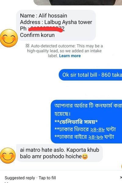Image resolution: width=122 pixels, height=183 pixels.
Task: Tap the 'Address : Lalbug Aysha tower' line
Action: [56, 22]
